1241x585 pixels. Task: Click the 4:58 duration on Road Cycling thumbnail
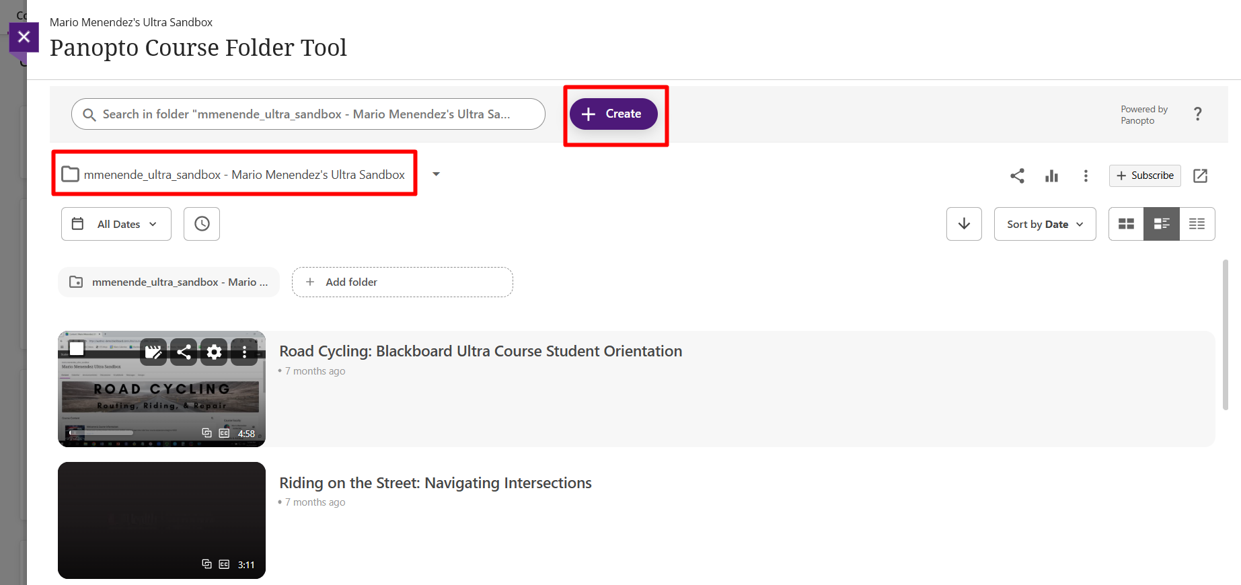(x=246, y=434)
